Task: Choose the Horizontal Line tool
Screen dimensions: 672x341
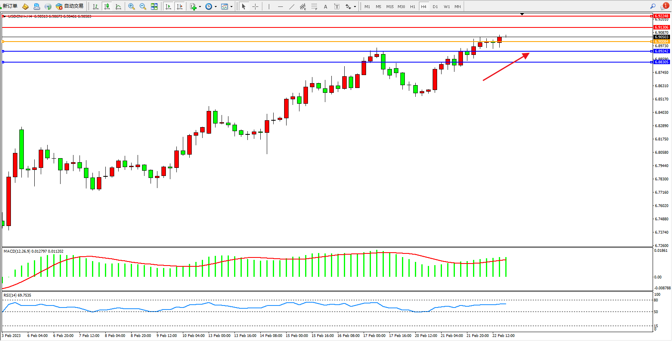Action: [x=281, y=6]
